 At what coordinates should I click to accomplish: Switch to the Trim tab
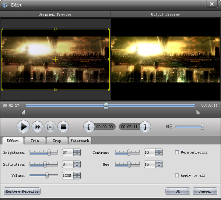click(x=35, y=141)
